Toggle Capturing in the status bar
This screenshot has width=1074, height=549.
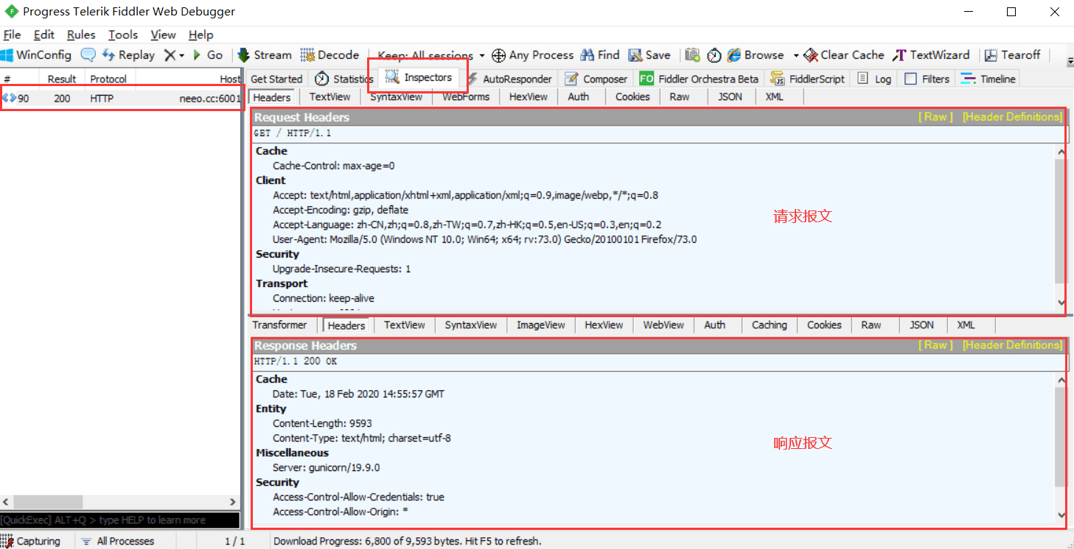pos(31,541)
